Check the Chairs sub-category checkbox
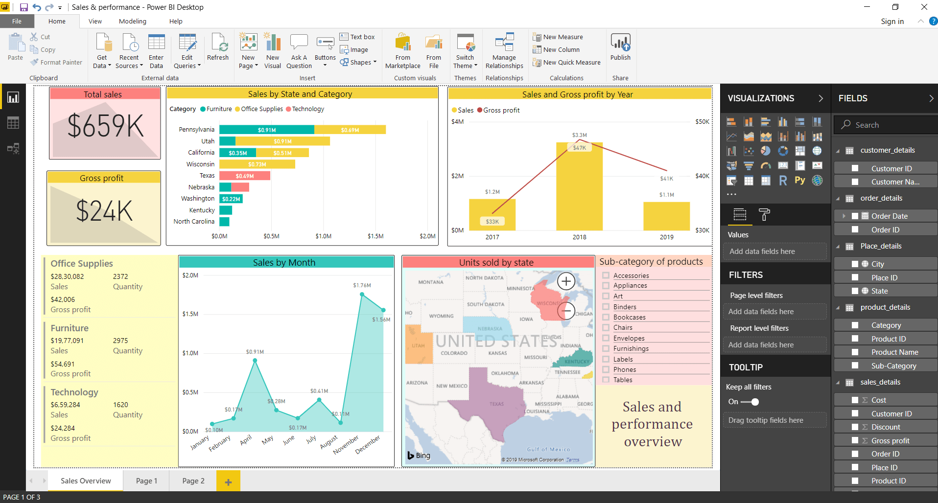 click(607, 327)
